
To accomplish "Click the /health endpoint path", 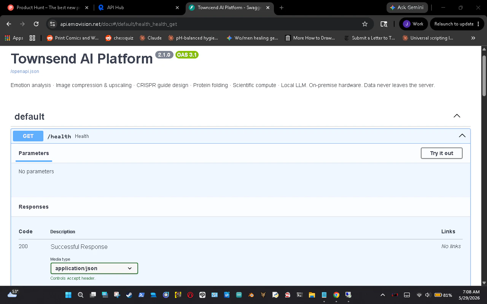I will 59,136.
